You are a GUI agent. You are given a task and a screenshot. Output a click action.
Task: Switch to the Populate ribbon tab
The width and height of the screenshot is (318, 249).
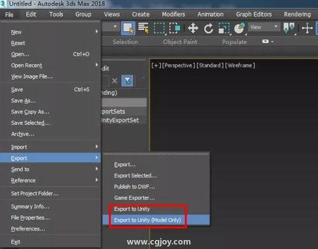[x=235, y=42]
